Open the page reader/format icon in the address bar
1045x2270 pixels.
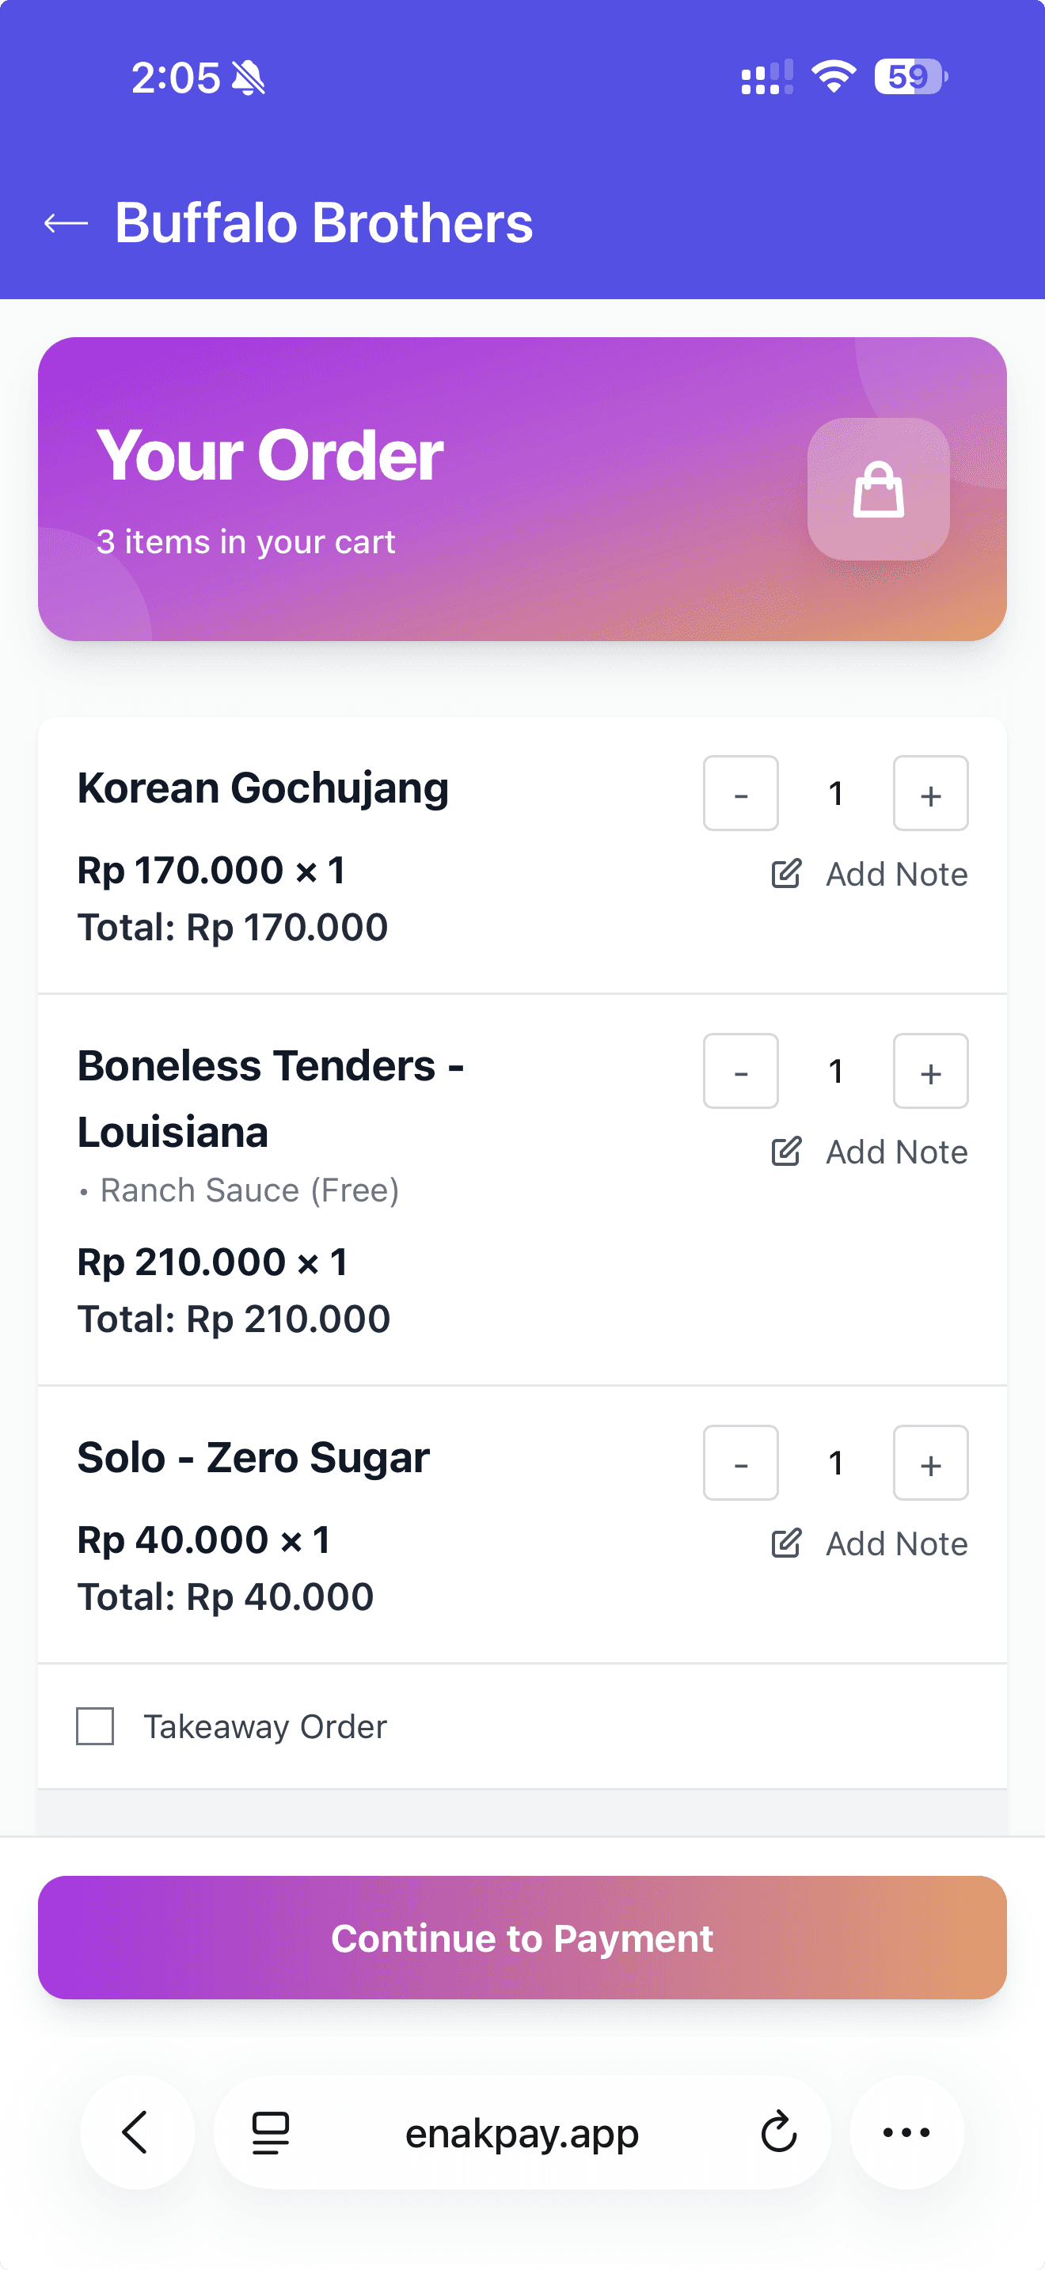[271, 2132]
